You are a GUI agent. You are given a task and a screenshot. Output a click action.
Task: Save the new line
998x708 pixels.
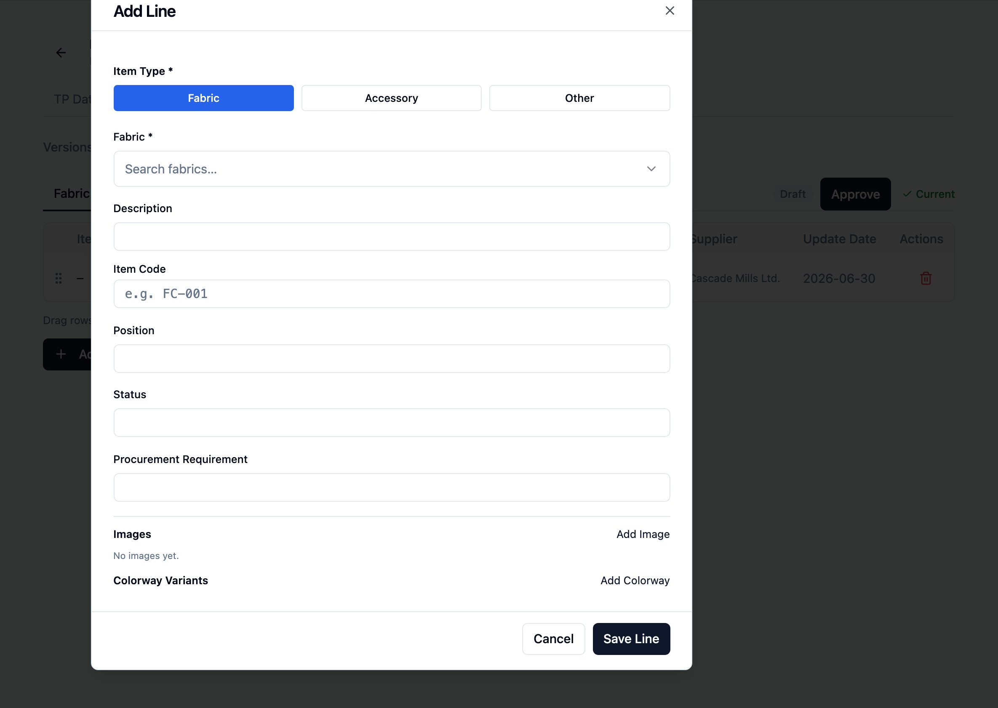(x=631, y=639)
